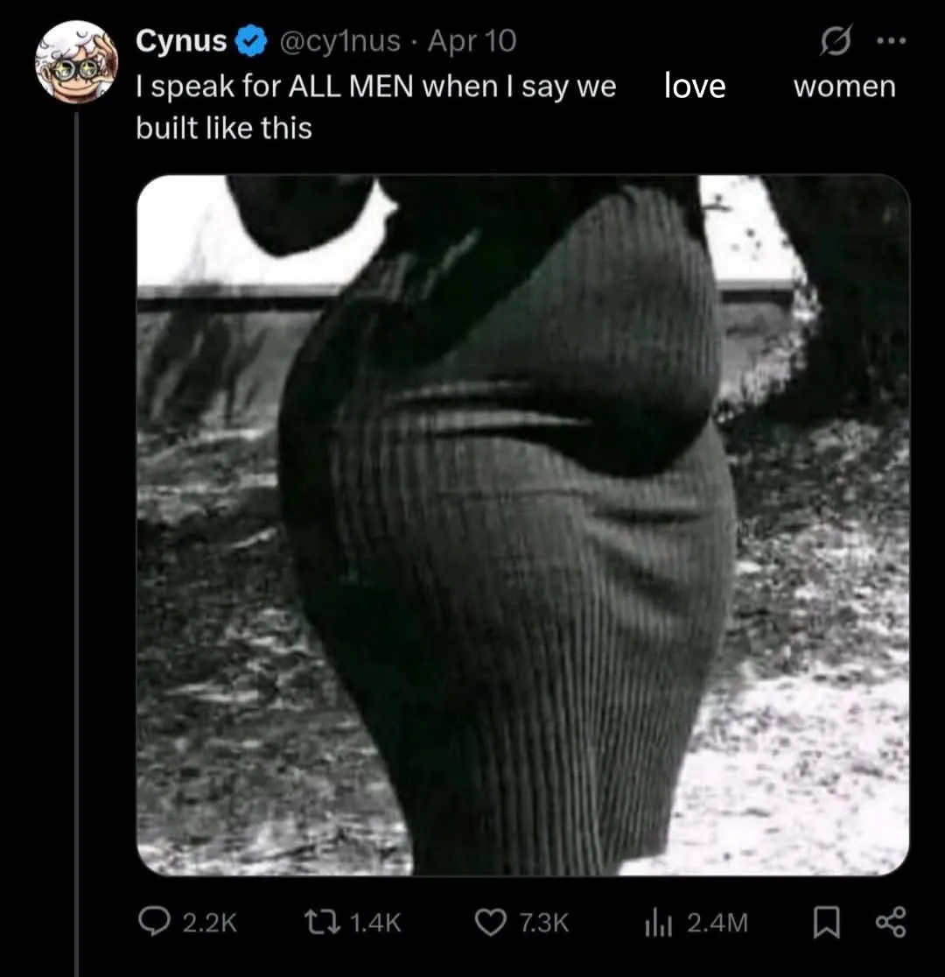This screenshot has height=977, width=945.
Task: Click the 1.4K reposts count
Action: point(375,923)
